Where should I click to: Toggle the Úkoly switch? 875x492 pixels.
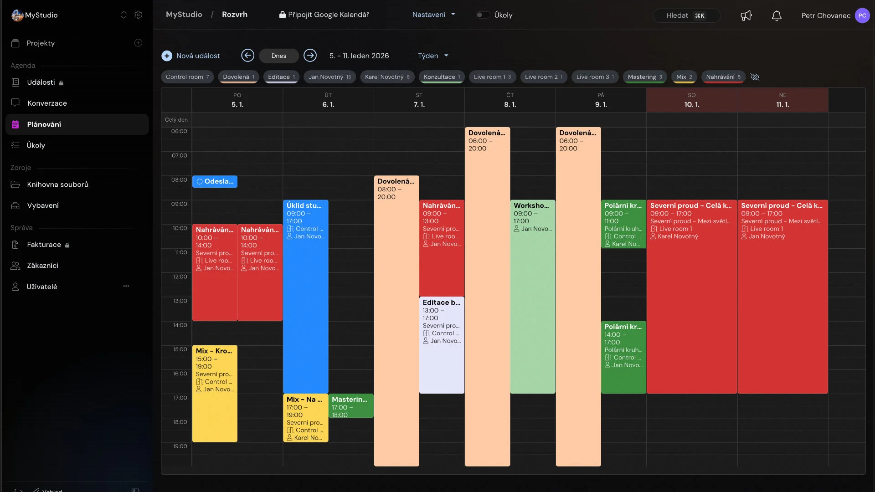483,15
